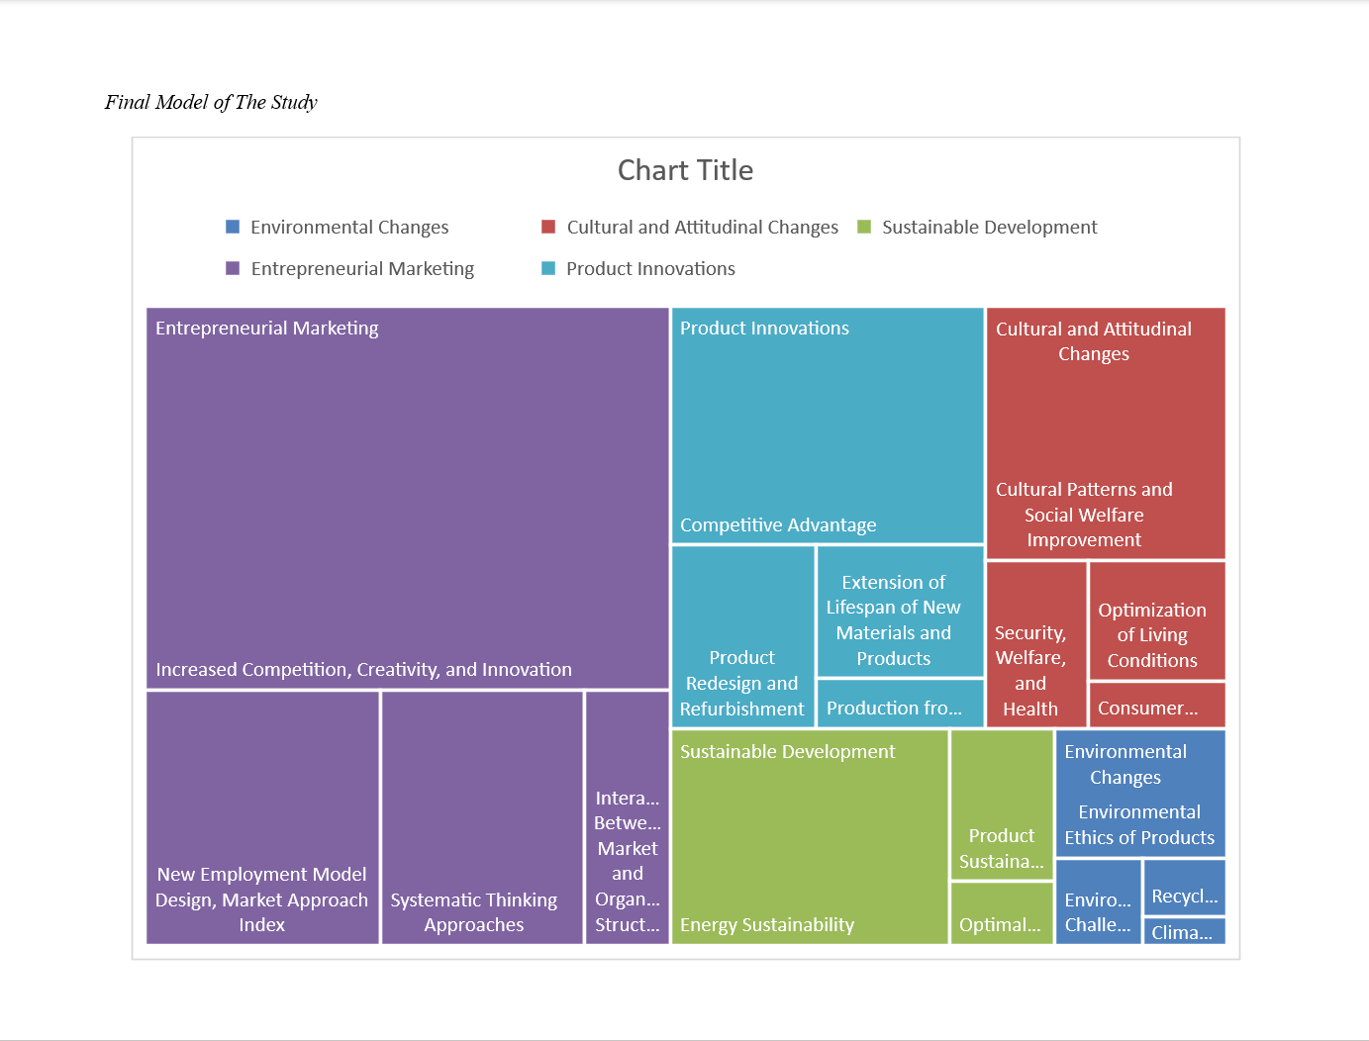Click the "Optimization of Living Conditions" tile
The image size is (1369, 1041).
1156,621
